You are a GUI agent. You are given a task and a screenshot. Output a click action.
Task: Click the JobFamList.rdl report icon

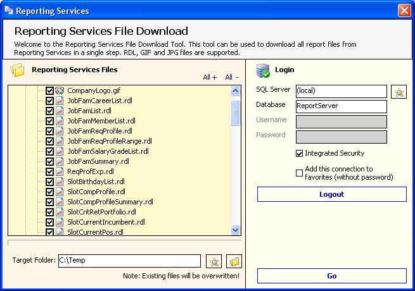coord(60,111)
